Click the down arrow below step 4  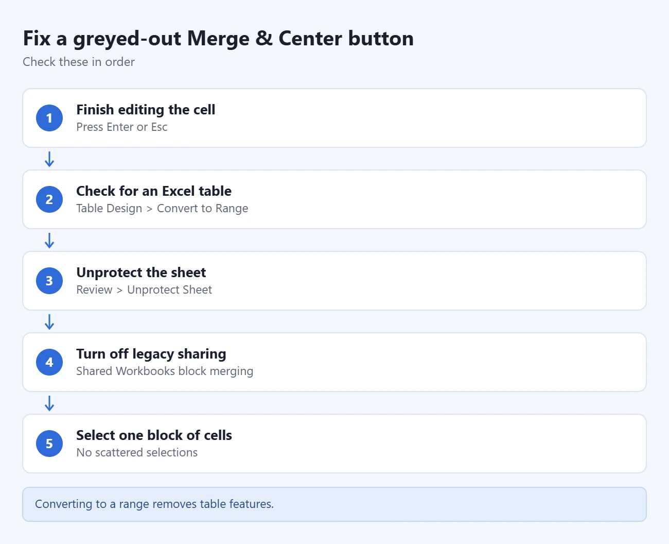coord(49,403)
